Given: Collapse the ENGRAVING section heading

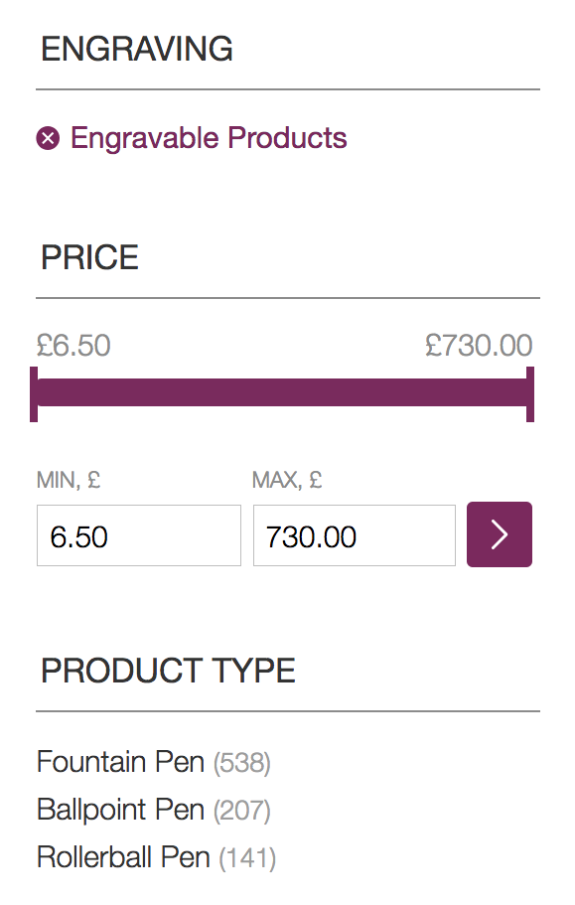Looking at the screenshot, I should pyautogui.click(x=137, y=49).
